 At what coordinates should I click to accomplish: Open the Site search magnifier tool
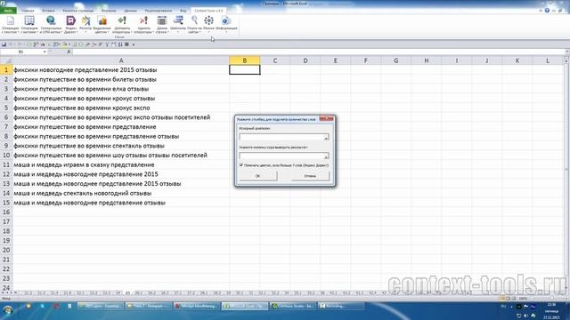(x=194, y=25)
